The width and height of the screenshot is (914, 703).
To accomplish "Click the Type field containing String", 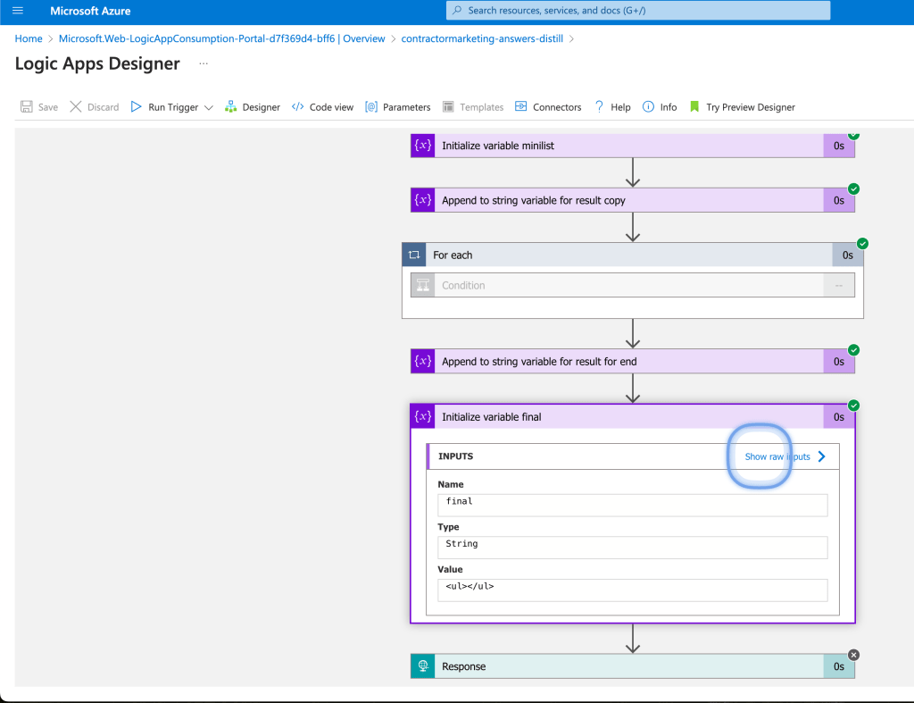I will 633,548.
